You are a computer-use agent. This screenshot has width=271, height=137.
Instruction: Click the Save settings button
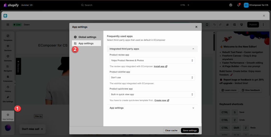pos(190,130)
